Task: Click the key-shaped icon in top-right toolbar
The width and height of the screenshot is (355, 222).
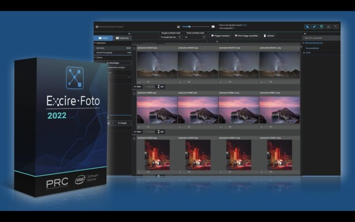Action: click(315, 27)
